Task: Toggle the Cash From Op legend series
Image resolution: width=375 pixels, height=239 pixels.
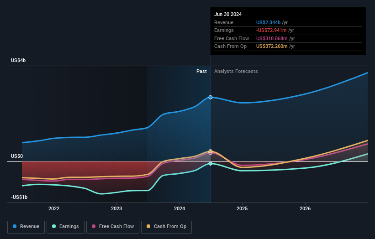Action: click(x=166, y=227)
